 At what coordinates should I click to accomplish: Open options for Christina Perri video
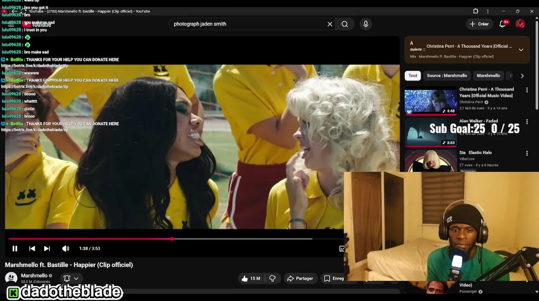[527, 90]
